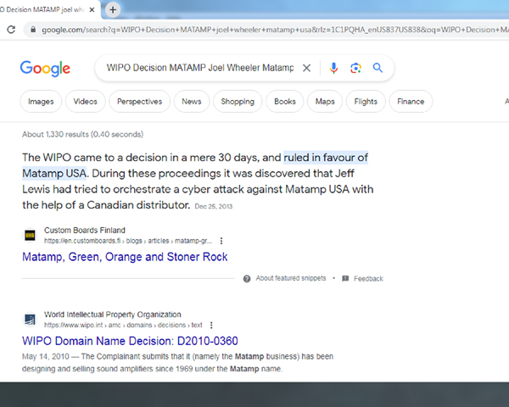Image resolution: width=509 pixels, height=407 pixels.
Task: Switch to News results
Action: tap(192, 101)
